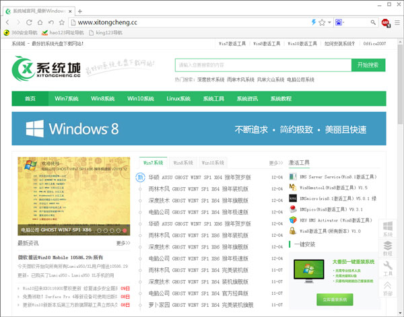Open 电脑公司 GHOST WIN7 SP1 X64 官方经典版
Viewport: 404px width, 317px height.
199,293
